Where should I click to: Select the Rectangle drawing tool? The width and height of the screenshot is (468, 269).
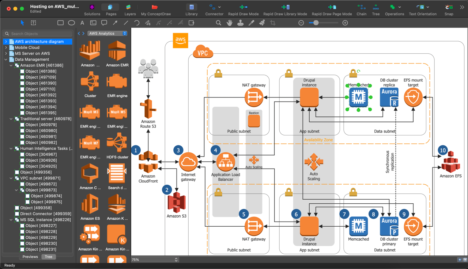tap(60, 23)
